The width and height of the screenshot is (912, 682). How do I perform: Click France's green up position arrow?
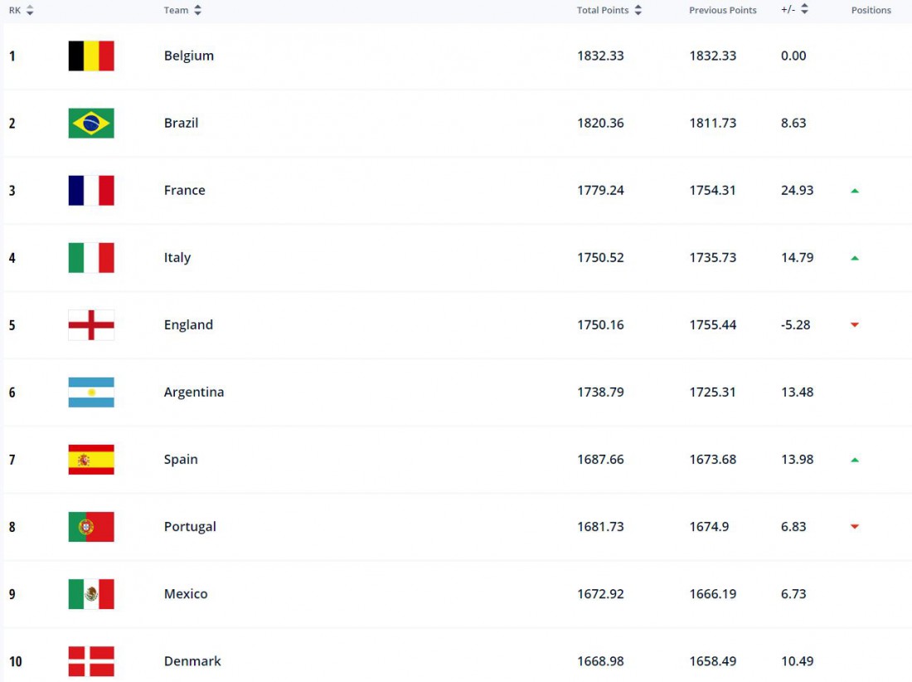click(x=855, y=191)
